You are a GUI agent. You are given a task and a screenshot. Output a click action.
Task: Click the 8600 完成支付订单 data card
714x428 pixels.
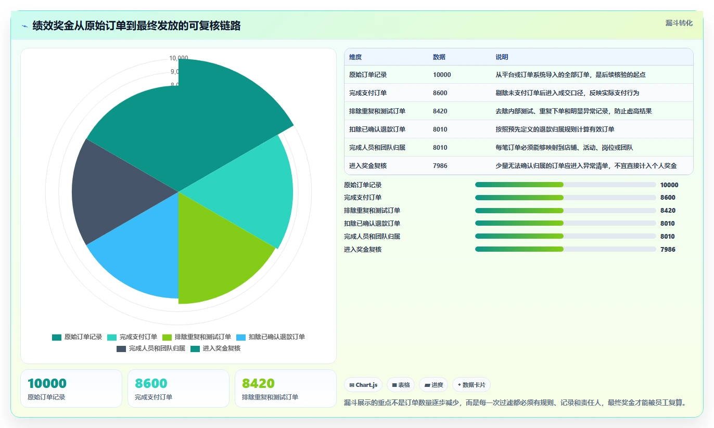[178, 388]
